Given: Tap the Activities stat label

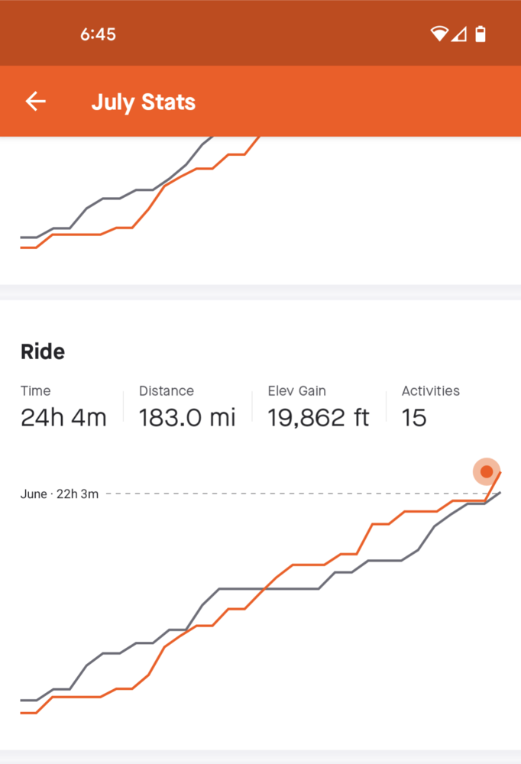Looking at the screenshot, I should click(x=431, y=390).
